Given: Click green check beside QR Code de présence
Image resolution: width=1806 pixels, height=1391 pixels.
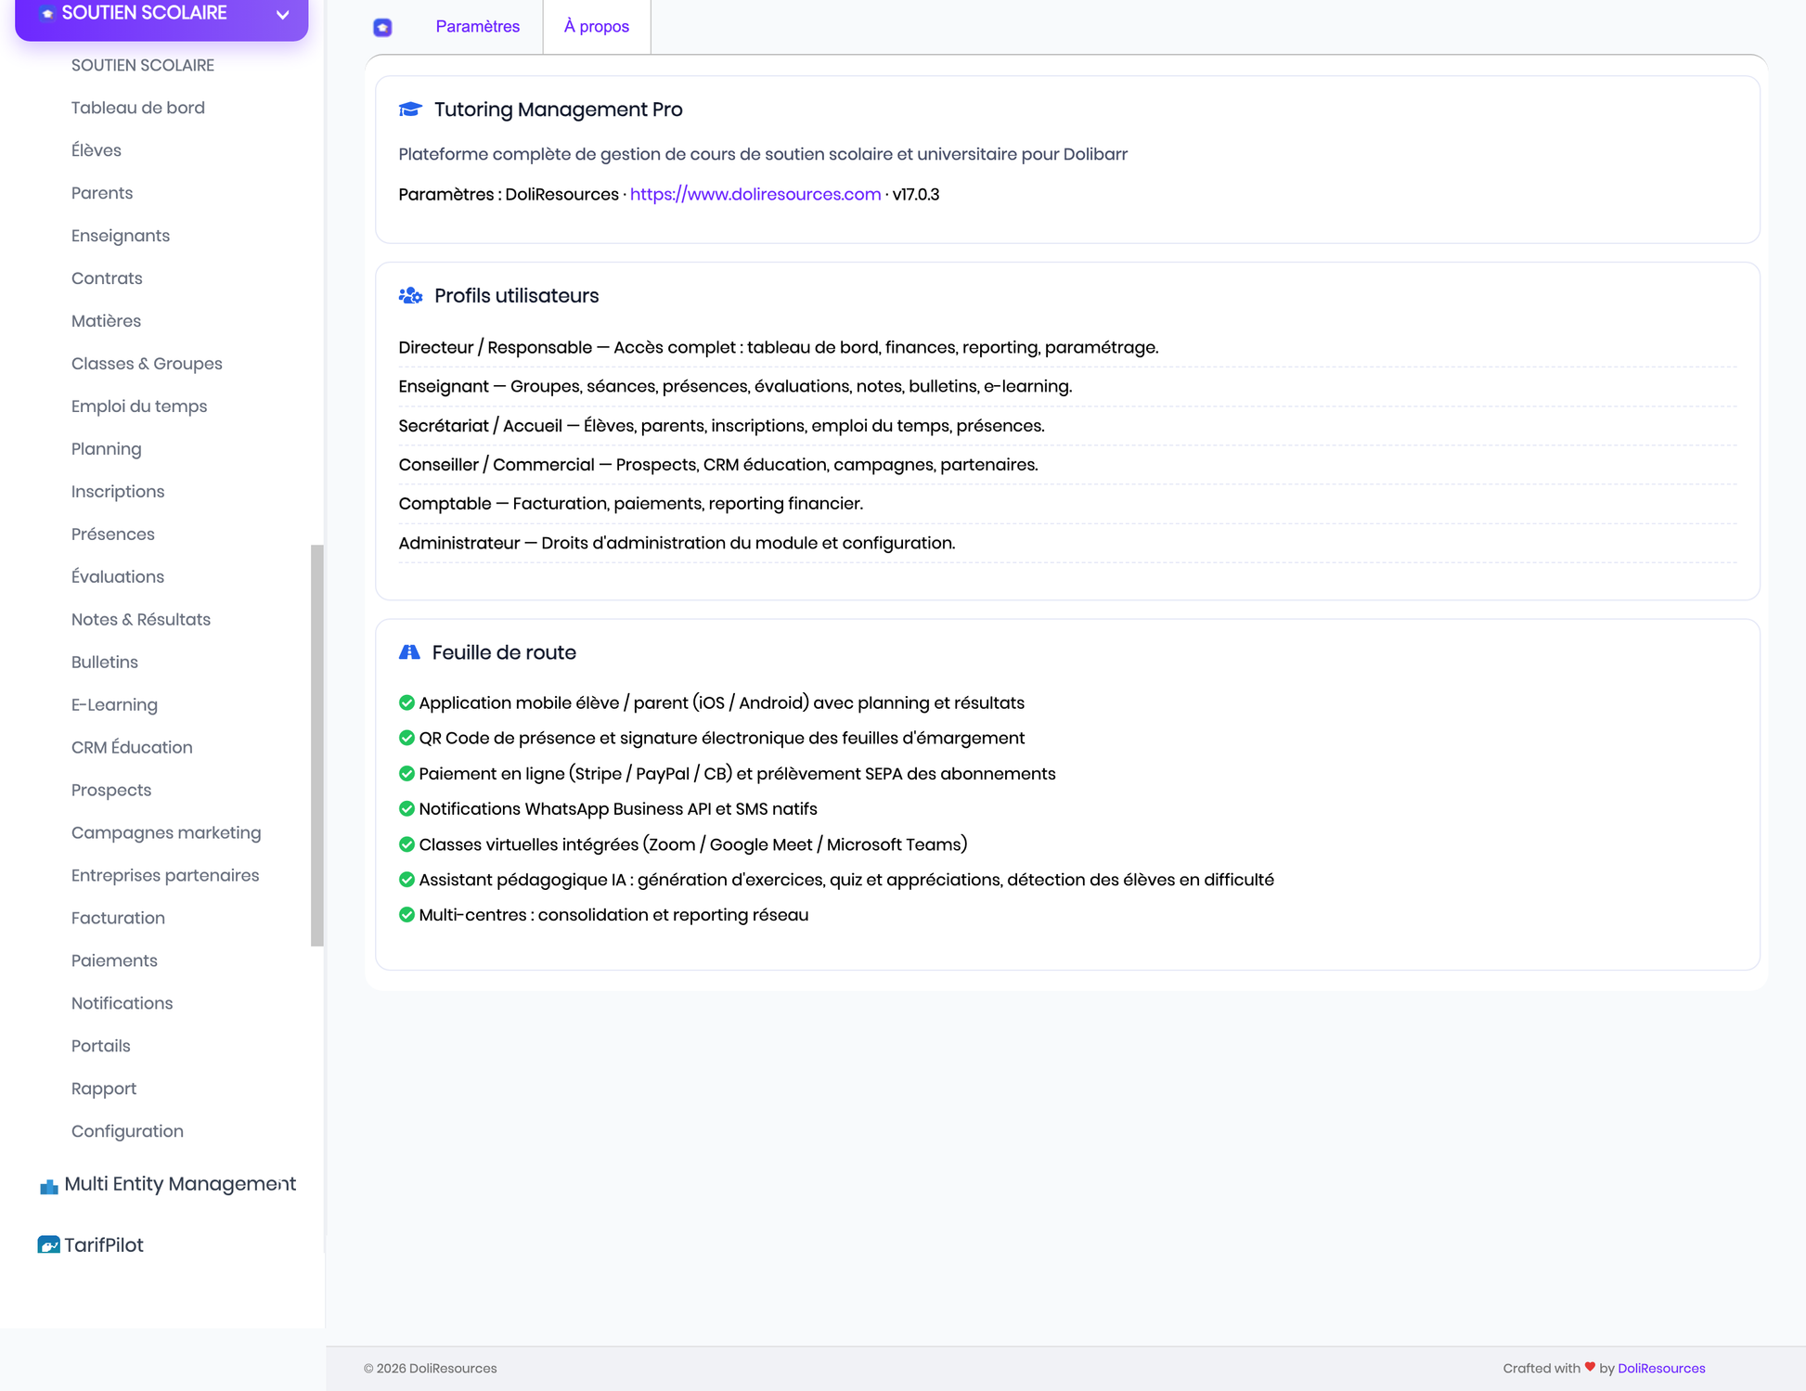Looking at the screenshot, I should (x=406, y=738).
